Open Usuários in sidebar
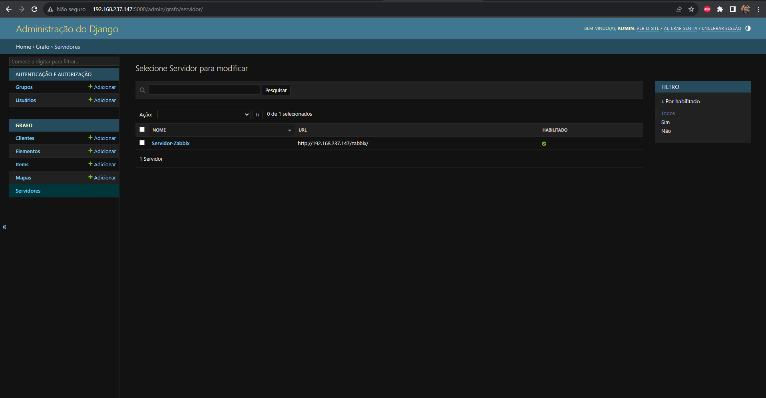The image size is (766, 398). (x=26, y=100)
